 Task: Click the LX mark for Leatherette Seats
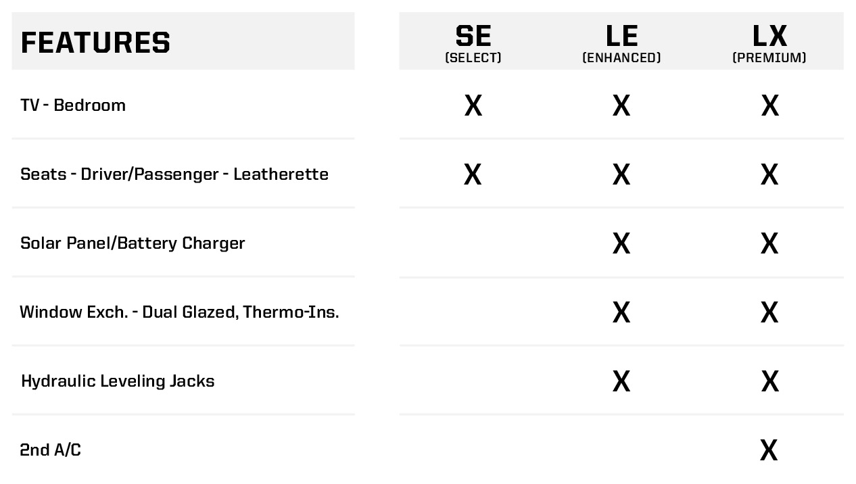point(769,175)
